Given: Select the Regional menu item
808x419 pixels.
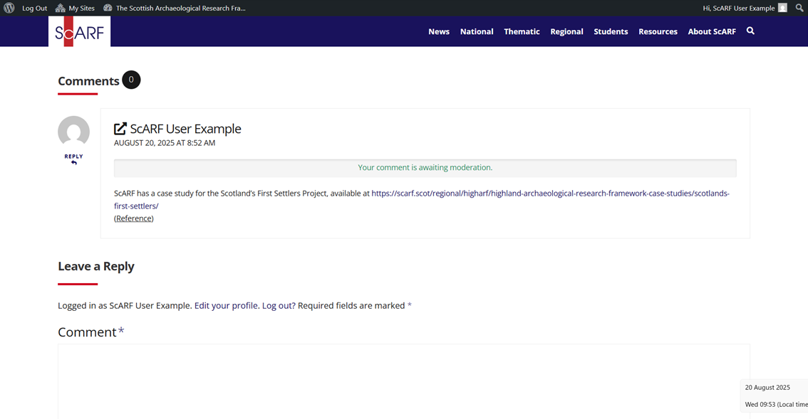Looking at the screenshot, I should 566,31.
